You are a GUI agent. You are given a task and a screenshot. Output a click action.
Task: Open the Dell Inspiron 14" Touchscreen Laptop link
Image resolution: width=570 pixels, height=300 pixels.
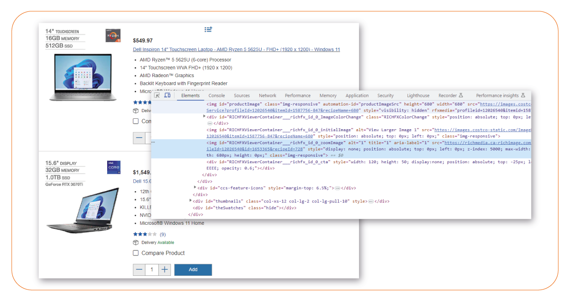pyautogui.click(x=237, y=50)
